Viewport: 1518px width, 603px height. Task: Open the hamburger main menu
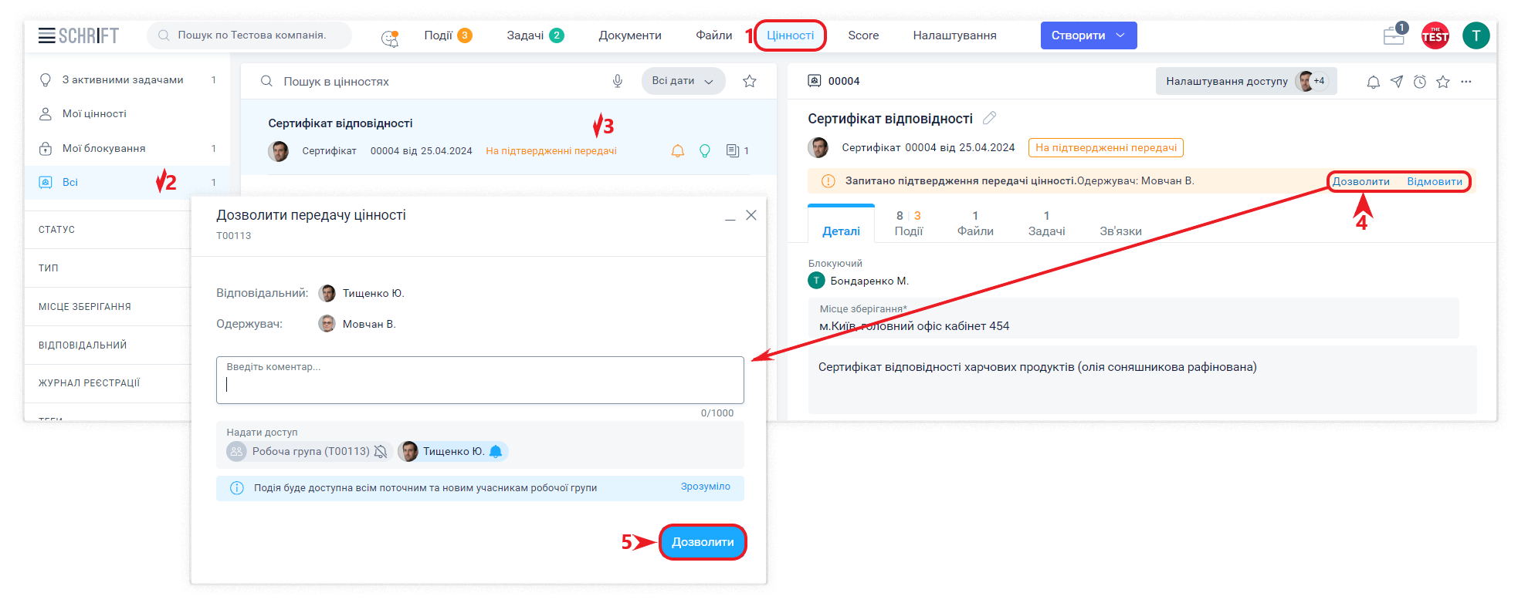[x=46, y=35]
